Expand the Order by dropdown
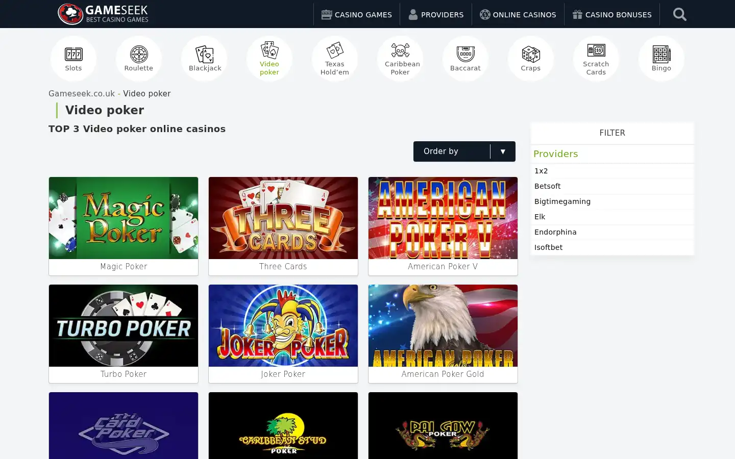Image resolution: width=735 pixels, height=459 pixels. click(x=464, y=151)
